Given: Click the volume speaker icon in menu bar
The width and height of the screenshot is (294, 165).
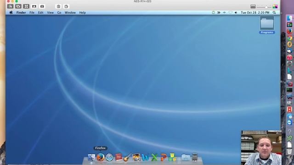Looking at the screenshot, I should (x=236, y=12).
